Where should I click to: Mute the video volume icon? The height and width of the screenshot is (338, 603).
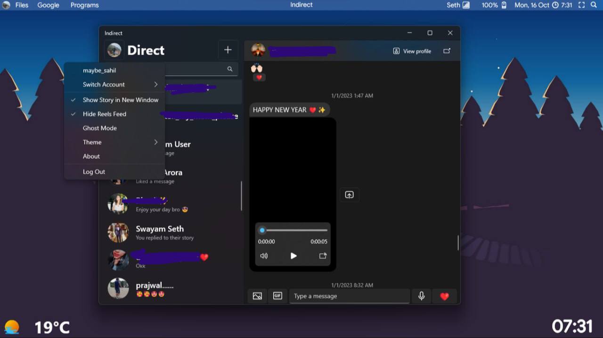pos(264,256)
